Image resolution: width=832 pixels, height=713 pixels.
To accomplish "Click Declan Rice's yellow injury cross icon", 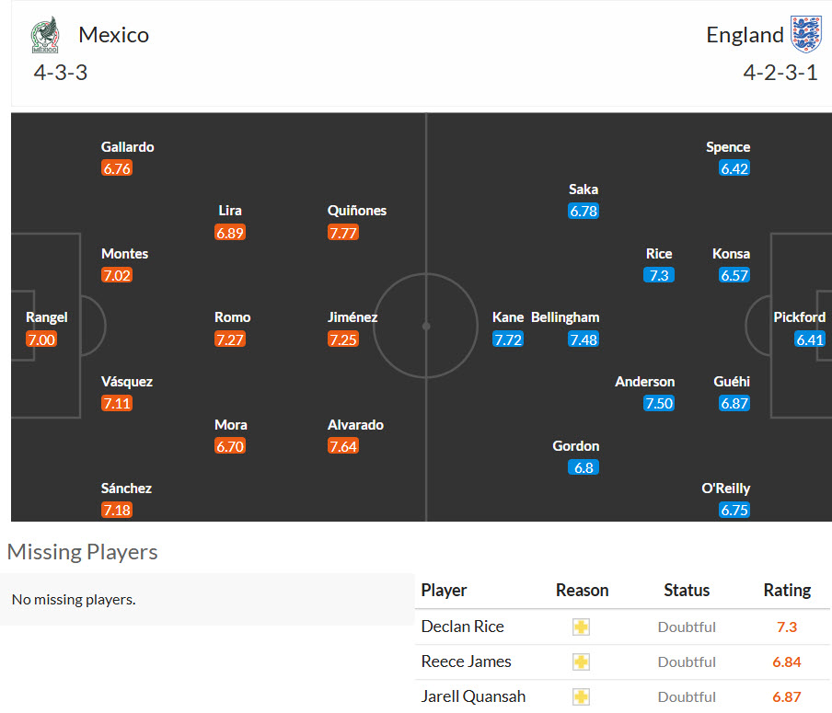I will tap(581, 627).
